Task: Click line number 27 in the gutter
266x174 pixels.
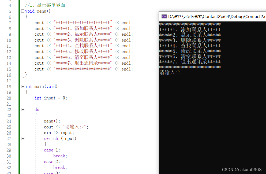Action: pyautogui.click(x=9, y=139)
